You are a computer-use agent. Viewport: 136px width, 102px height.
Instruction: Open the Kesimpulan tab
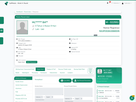[44, 73]
